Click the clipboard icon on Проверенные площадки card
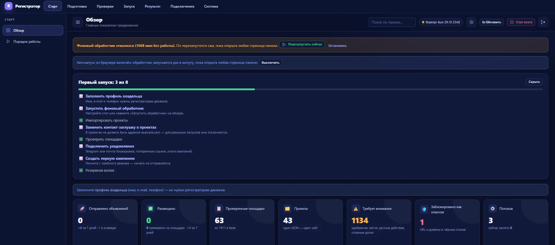Image resolution: width=555 pixels, height=245 pixels. pos(219,209)
